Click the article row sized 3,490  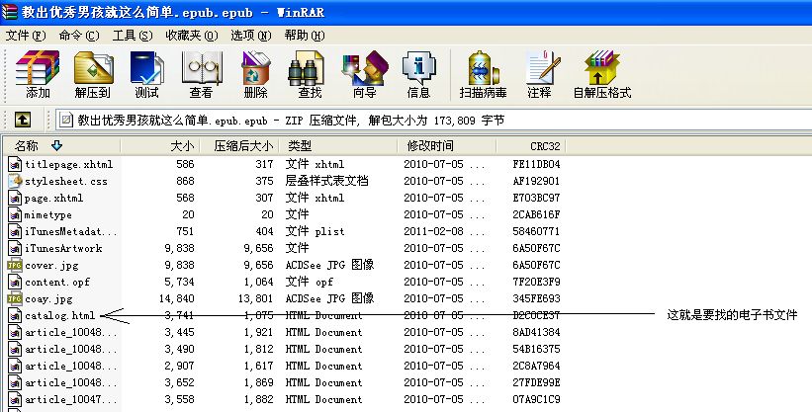click(x=284, y=350)
